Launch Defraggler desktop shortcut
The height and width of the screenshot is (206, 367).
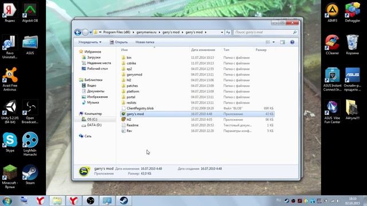click(x=353, y=12)
